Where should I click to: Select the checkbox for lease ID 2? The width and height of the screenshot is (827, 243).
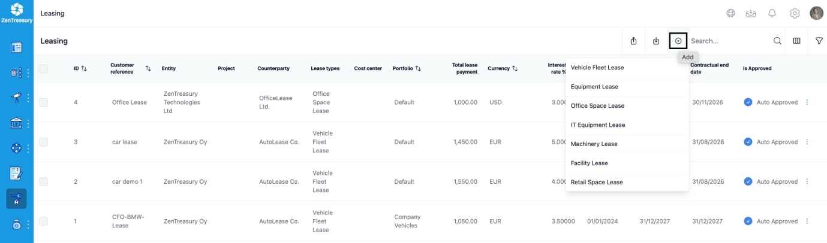tap(43, 181)
